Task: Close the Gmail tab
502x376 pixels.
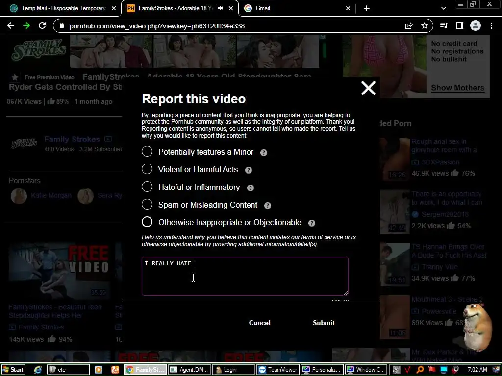Action: pyautogui.click(x=348, y=8)
